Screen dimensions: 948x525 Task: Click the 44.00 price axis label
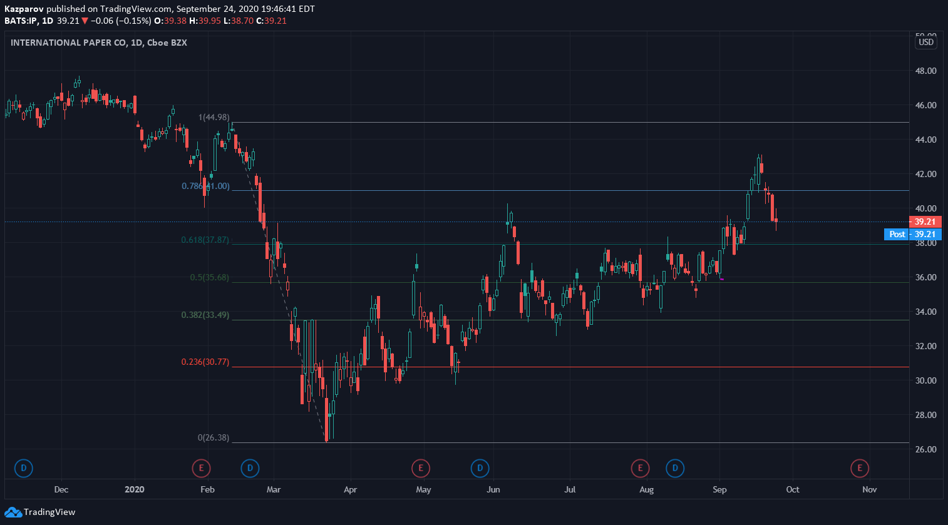pos(926,140)
